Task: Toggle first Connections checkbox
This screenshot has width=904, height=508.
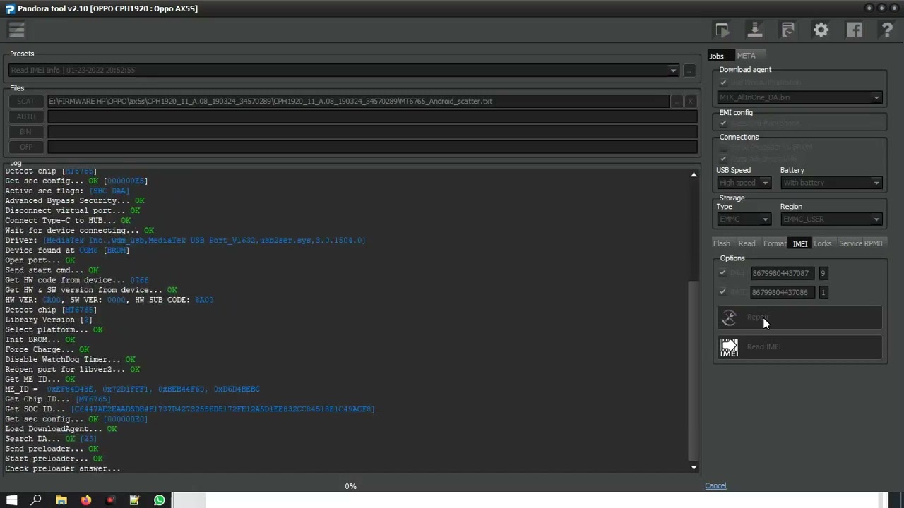Action: pyautogui.click(x=722, y=147)
